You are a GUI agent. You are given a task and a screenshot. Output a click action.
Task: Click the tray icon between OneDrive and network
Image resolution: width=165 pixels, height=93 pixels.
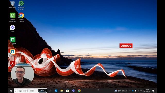click(x=136, y=91)
